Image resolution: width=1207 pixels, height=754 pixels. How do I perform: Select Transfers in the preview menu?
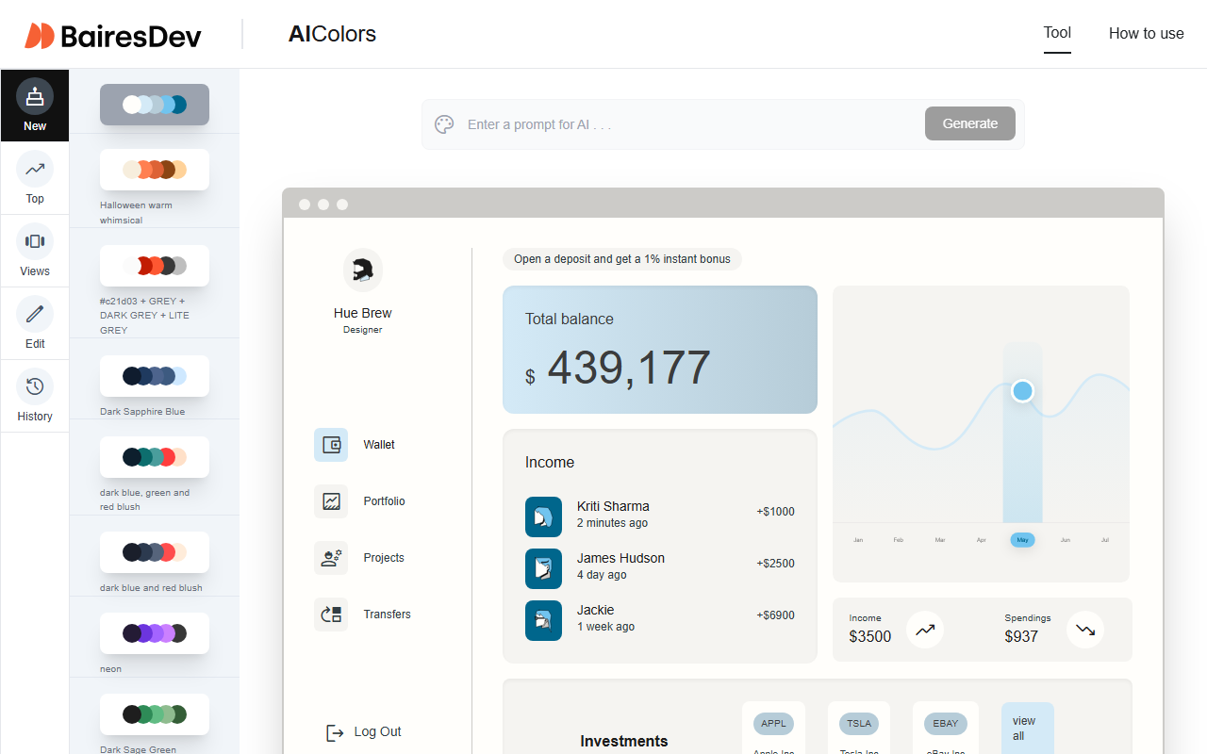[x=387, y=615]
